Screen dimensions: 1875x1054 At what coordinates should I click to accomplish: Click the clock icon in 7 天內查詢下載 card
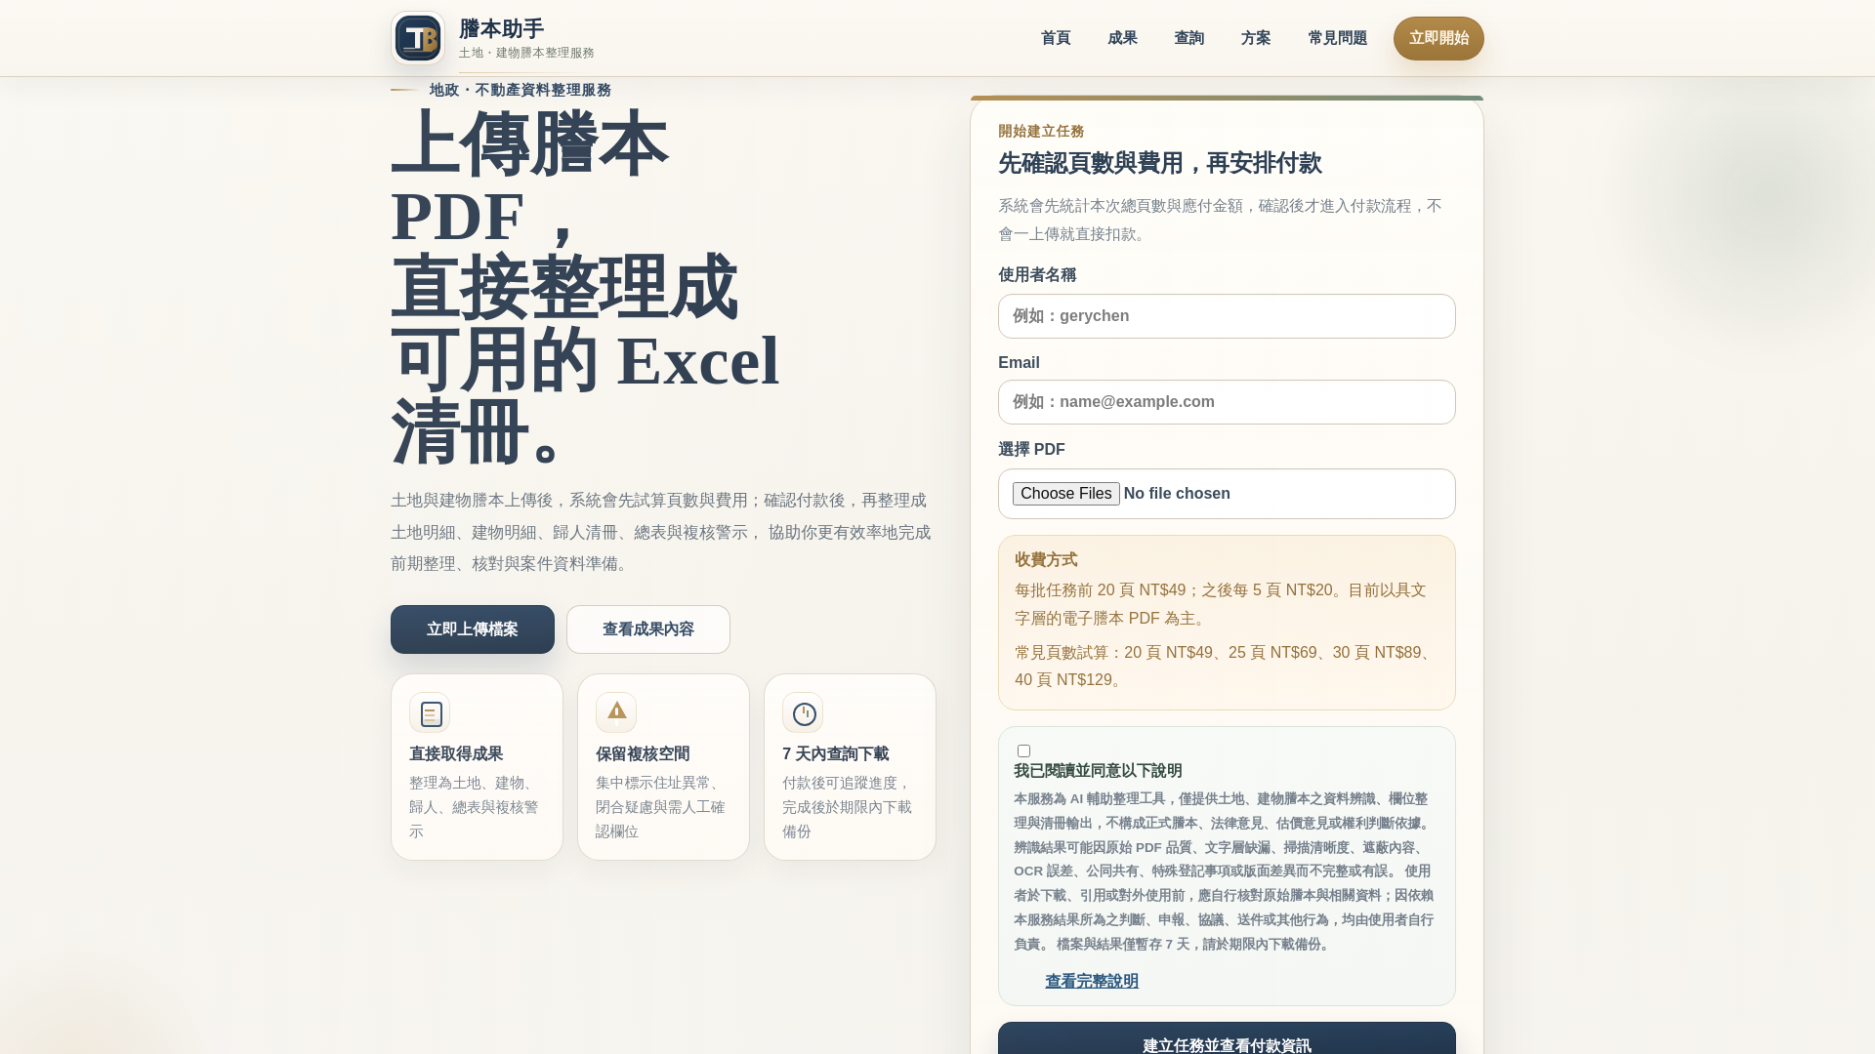803,713
